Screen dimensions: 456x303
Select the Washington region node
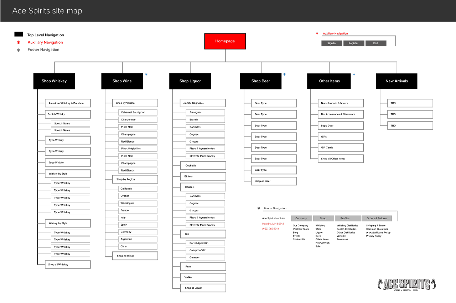(x=138, y=203)
